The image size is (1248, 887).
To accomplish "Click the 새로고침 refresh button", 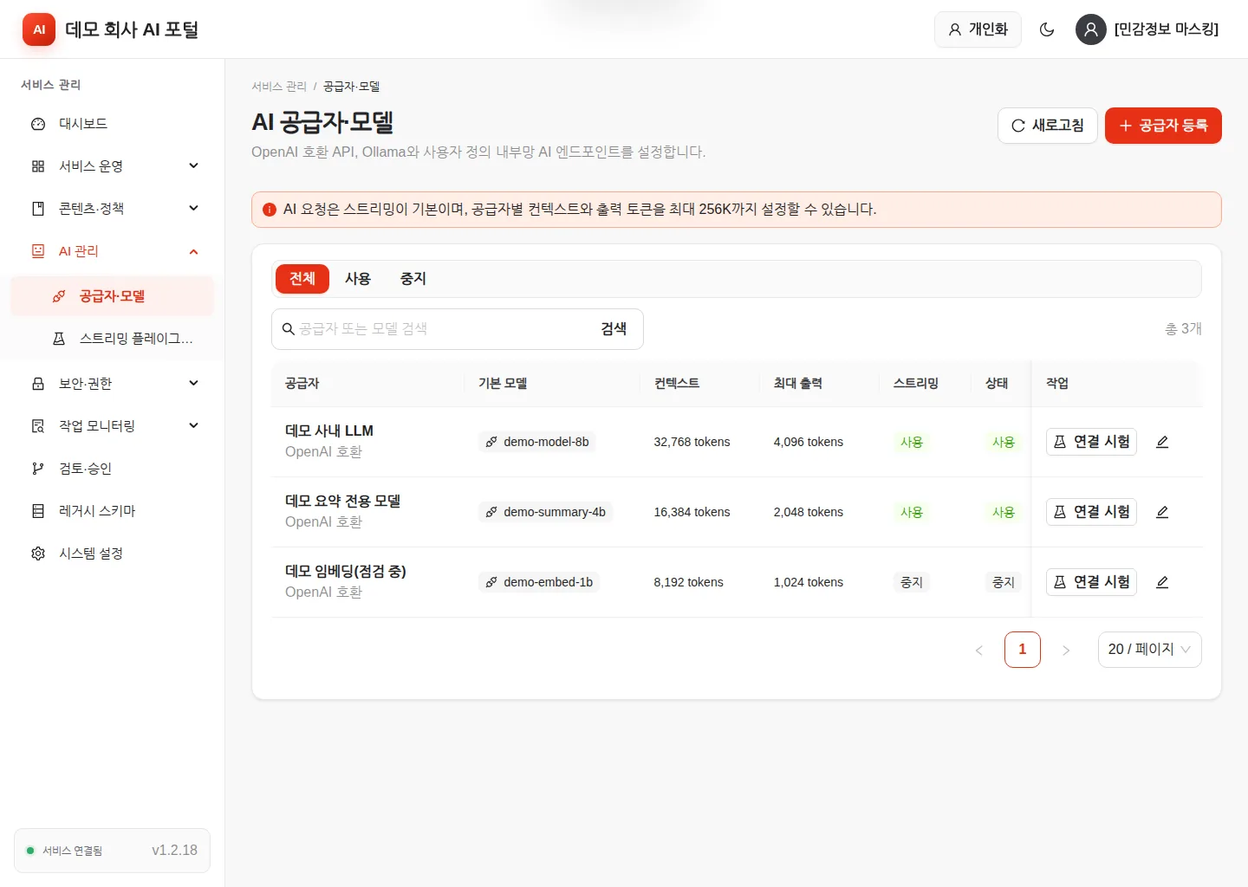I will [x=1048, y=126].
